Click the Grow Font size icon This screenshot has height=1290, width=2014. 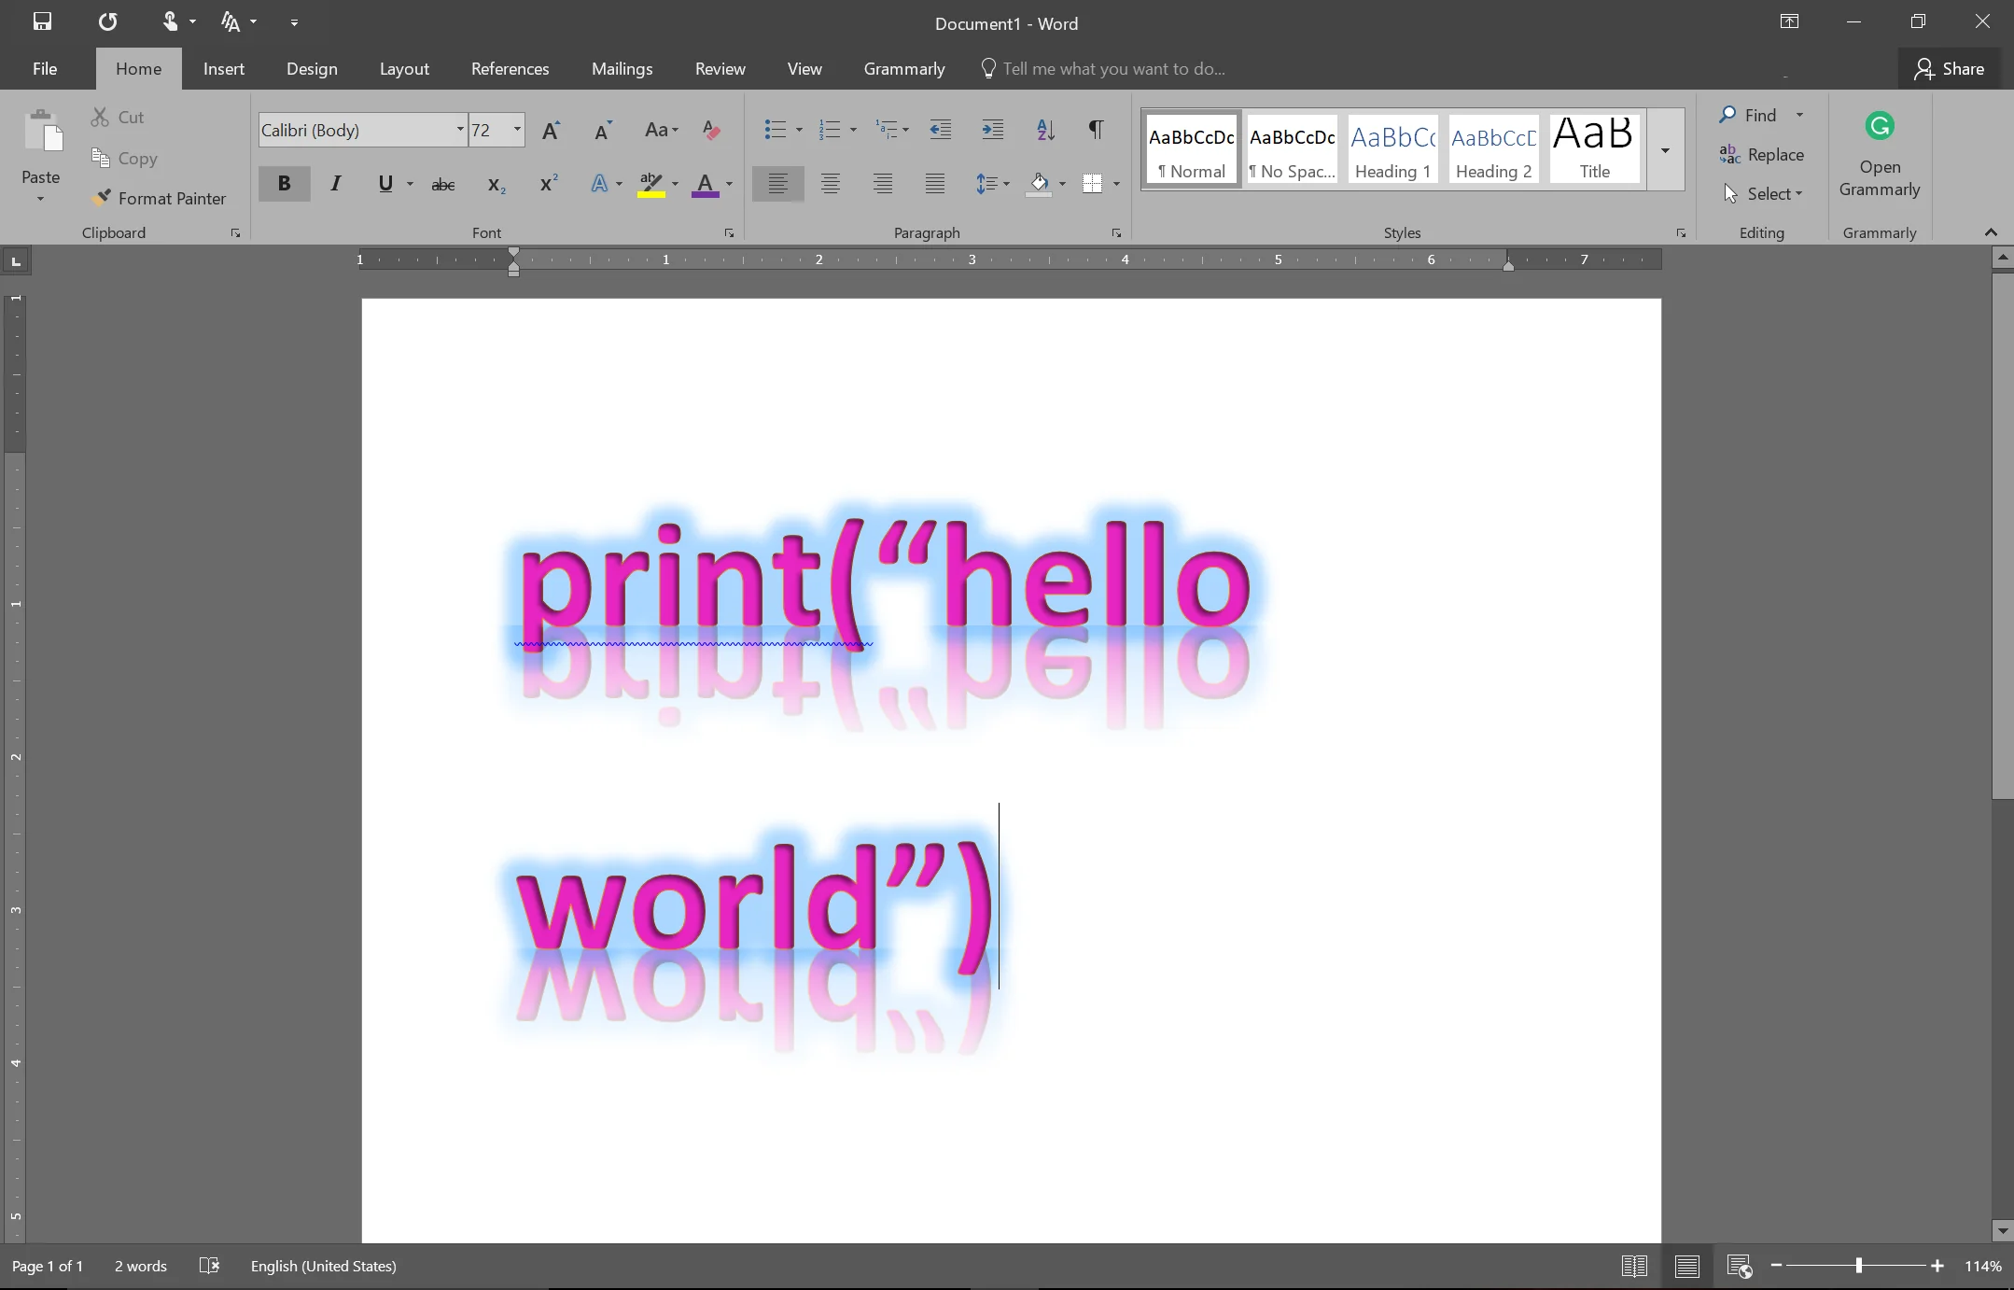click(x=551, y=131)
